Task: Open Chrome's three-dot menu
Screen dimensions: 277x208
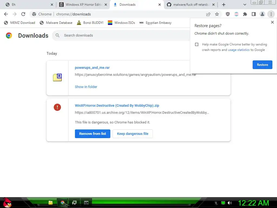Action: tap(271, 14)
